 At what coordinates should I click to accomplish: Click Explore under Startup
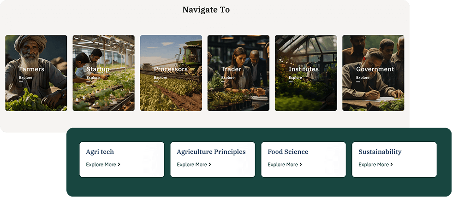93,78
